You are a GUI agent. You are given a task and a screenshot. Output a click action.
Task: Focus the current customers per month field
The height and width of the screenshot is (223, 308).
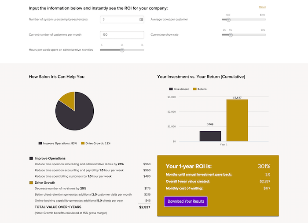(122, 34)
